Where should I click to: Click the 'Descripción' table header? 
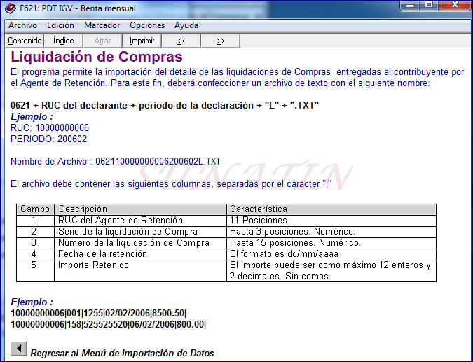point(141,209)
